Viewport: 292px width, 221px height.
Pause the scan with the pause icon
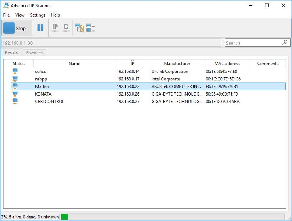click(40, 28)
